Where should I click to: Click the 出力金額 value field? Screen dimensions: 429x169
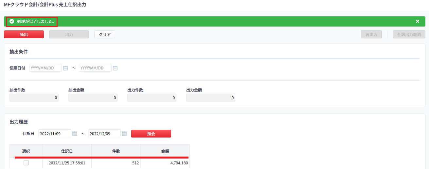click(x=211, y=98)
